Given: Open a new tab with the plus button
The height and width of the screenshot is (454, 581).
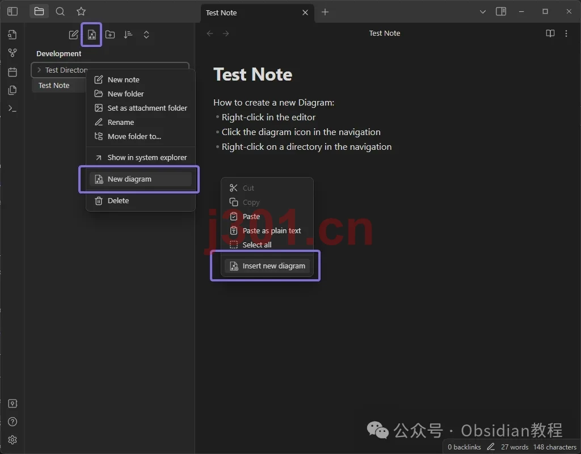Looking at the screenshot, I should tap(325, 12).
